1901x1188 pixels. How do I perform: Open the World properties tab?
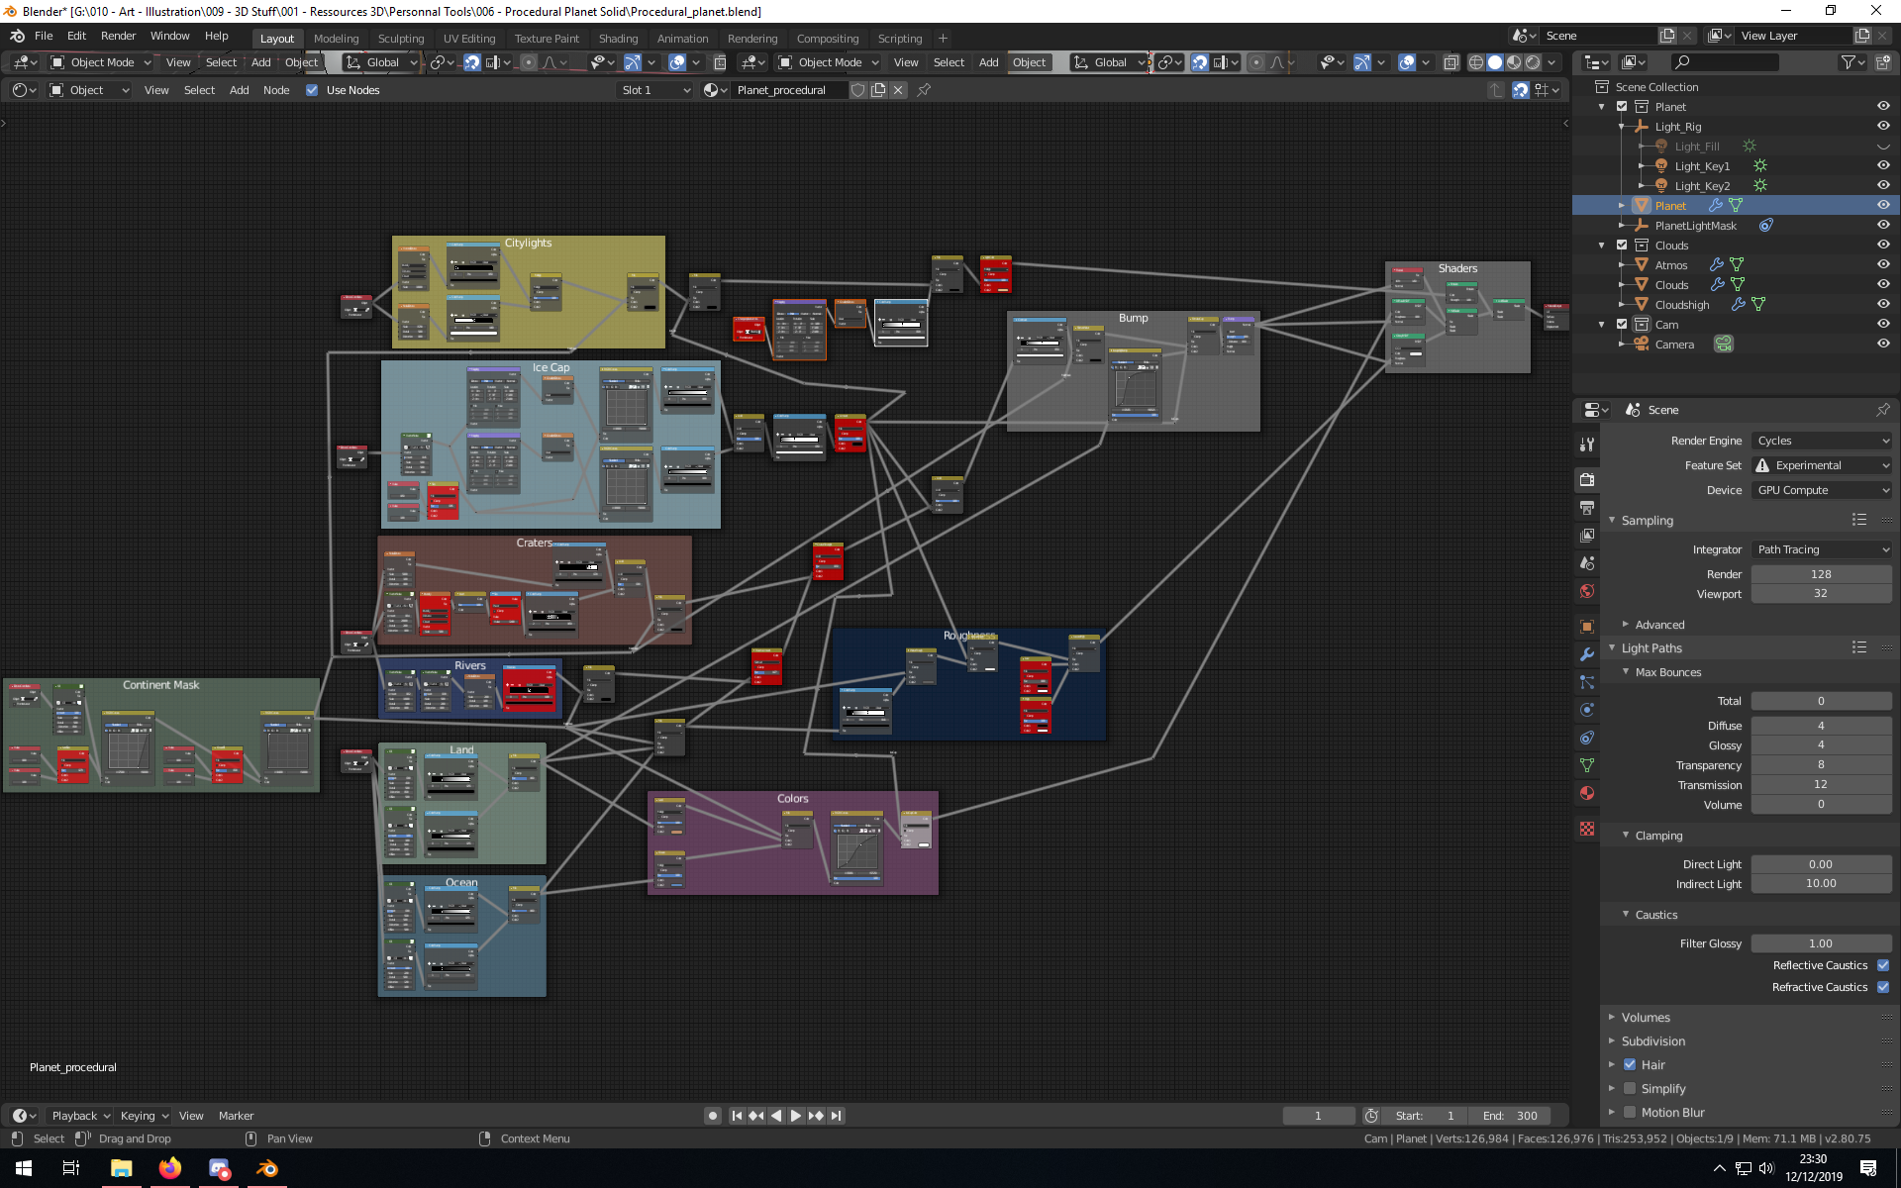coord(1587,591)
